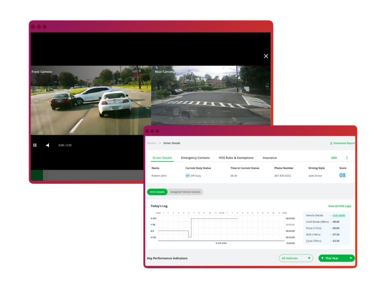Expand the All Vehicles dropdown

[x=296, y=258]
